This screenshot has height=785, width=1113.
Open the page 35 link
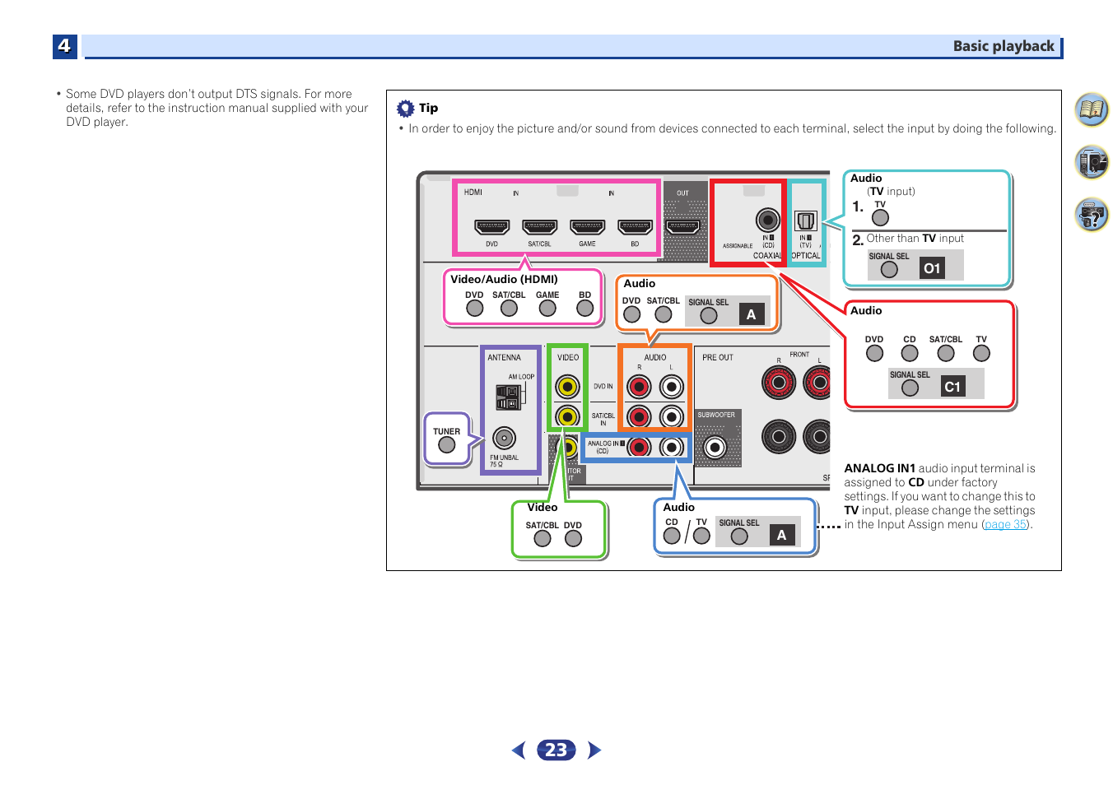(1006, 524)
